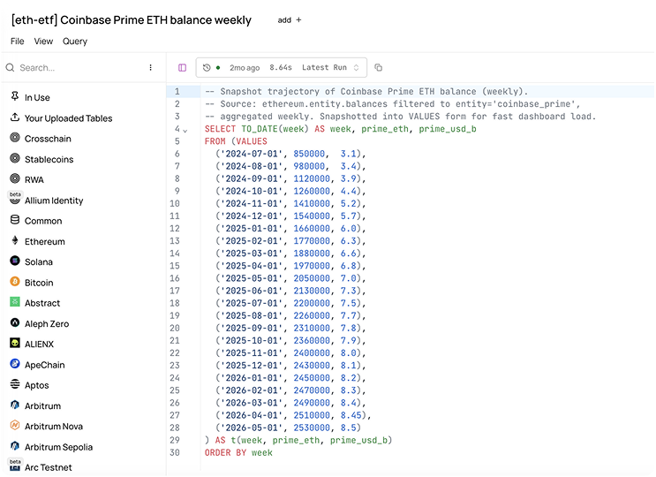Click the Arc Testnet logo icon
The height and width of the screenshot is (477, 656).
point(15,466)
